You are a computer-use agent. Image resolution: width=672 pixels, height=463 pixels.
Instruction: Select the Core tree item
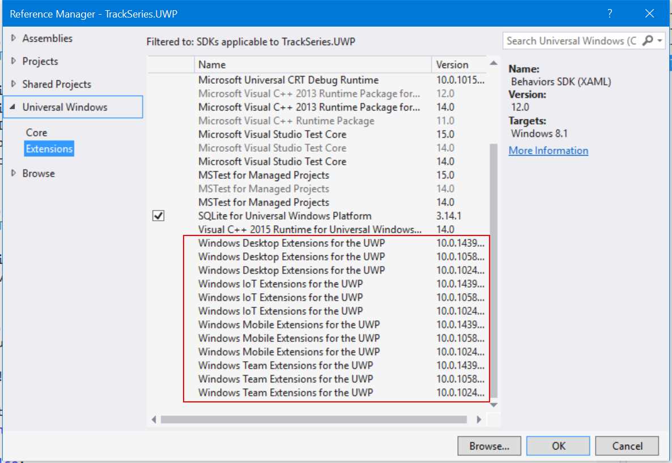[36, 132]
